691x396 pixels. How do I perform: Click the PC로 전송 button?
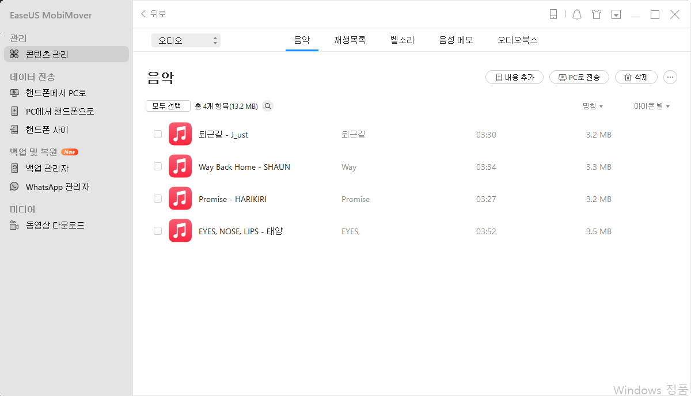[579, 77]
